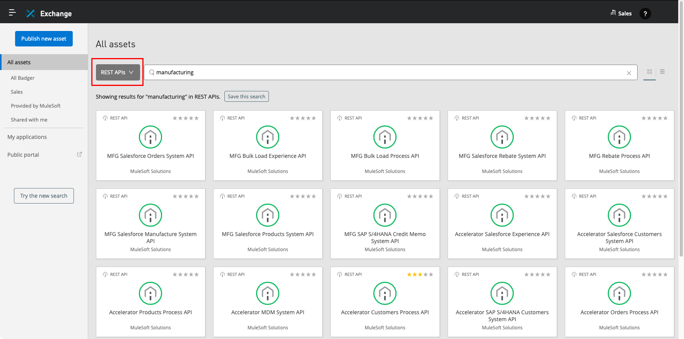
Task: Open Accelerator Salesforce Experience API card icon
Action: [x=502, y=215]
